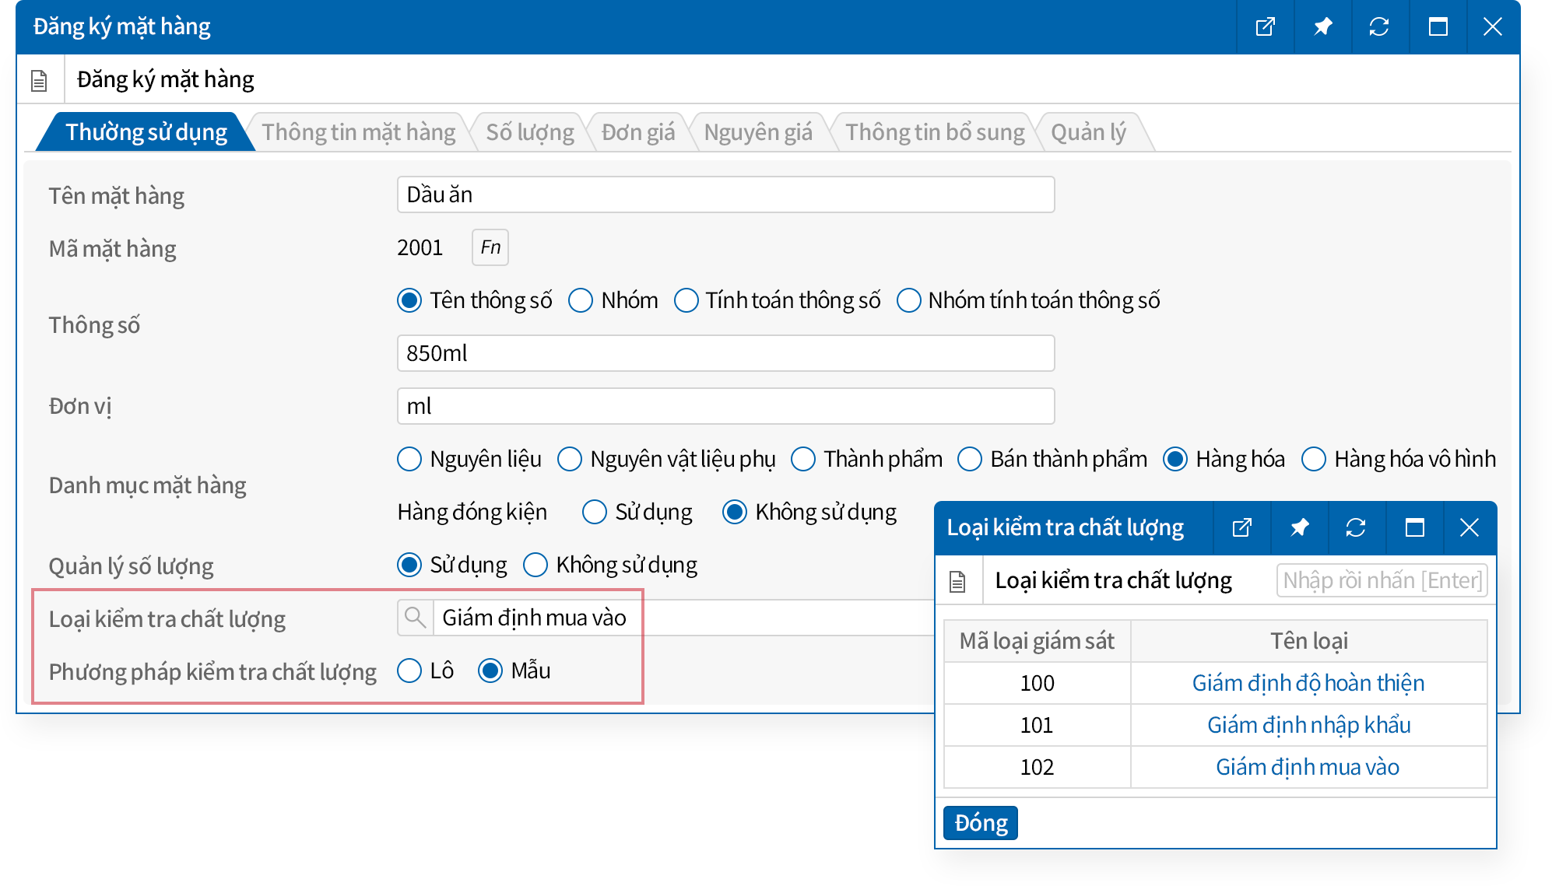Click the Tên mặt hàng text field
1552x886 pixels.
(725, 194)
